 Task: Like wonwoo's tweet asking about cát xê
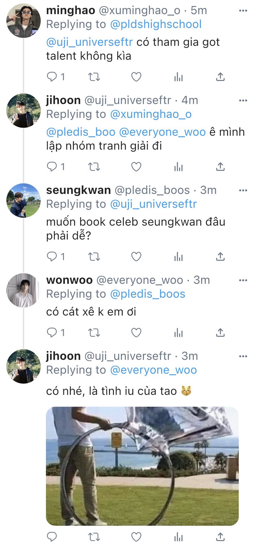[136, 332]
